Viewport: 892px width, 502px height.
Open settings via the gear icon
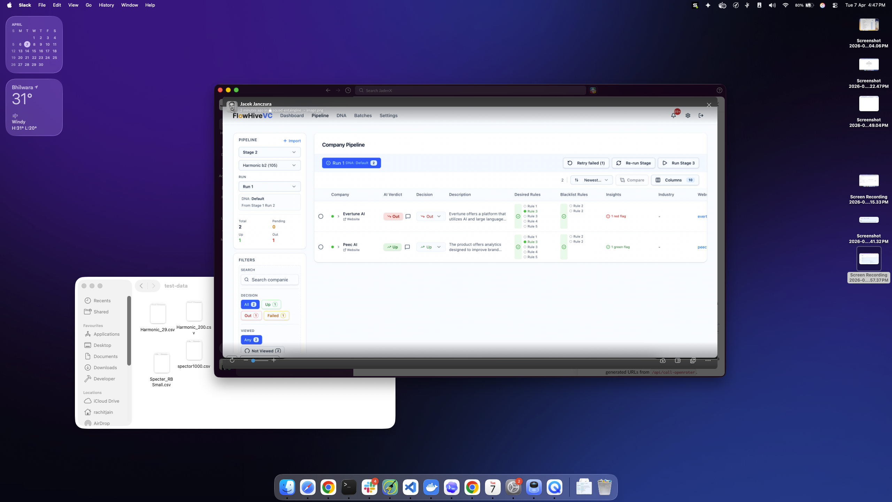[x=688, y=115]
